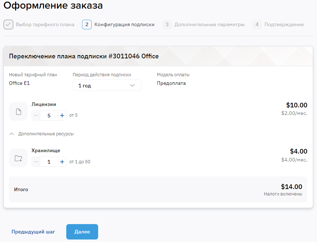Click the Storage folder icon
The width and height of the screenshot is (317, 242).
[x=18, y=158]
